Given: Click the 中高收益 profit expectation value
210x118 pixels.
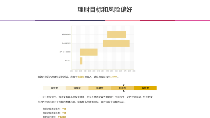Looking at the screenshot, I should [x=62, y=117].
